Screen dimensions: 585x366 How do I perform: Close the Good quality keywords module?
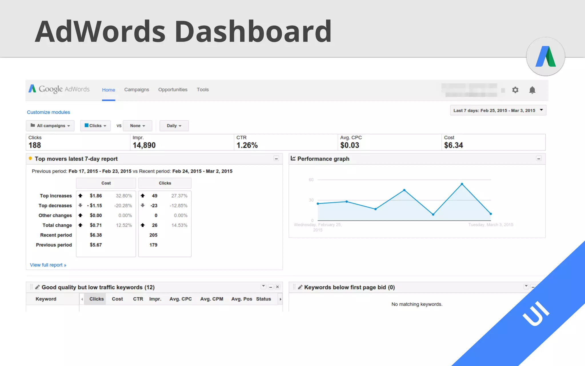pos(277,287)
